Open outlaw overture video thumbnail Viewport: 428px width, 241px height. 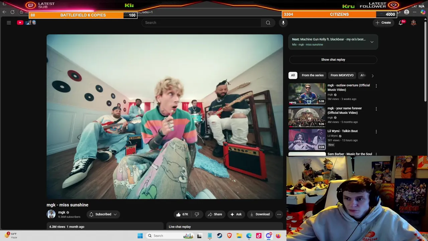pos(307,94)
